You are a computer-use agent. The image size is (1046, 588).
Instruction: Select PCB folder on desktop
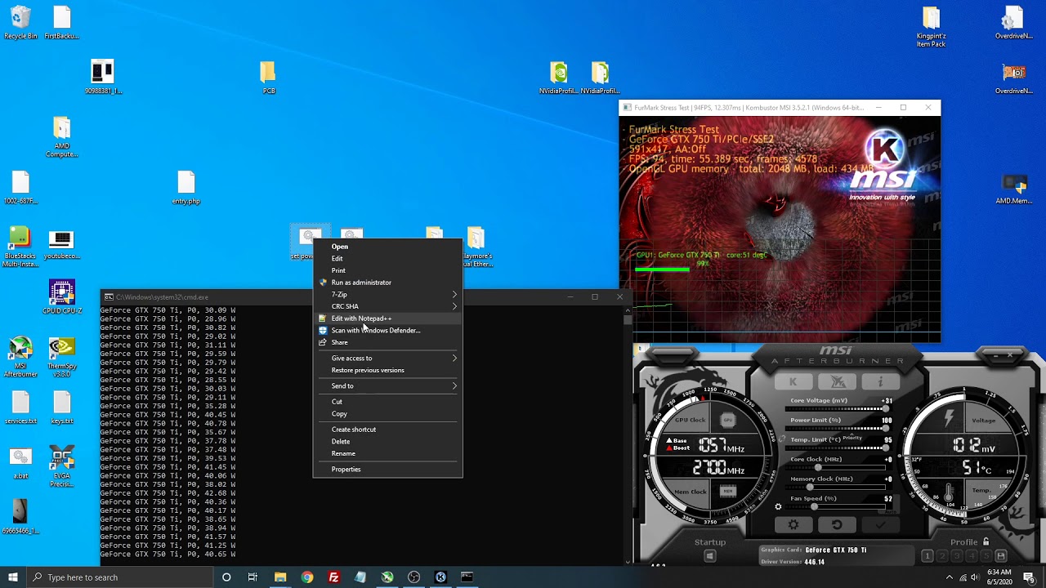point(269,78)
